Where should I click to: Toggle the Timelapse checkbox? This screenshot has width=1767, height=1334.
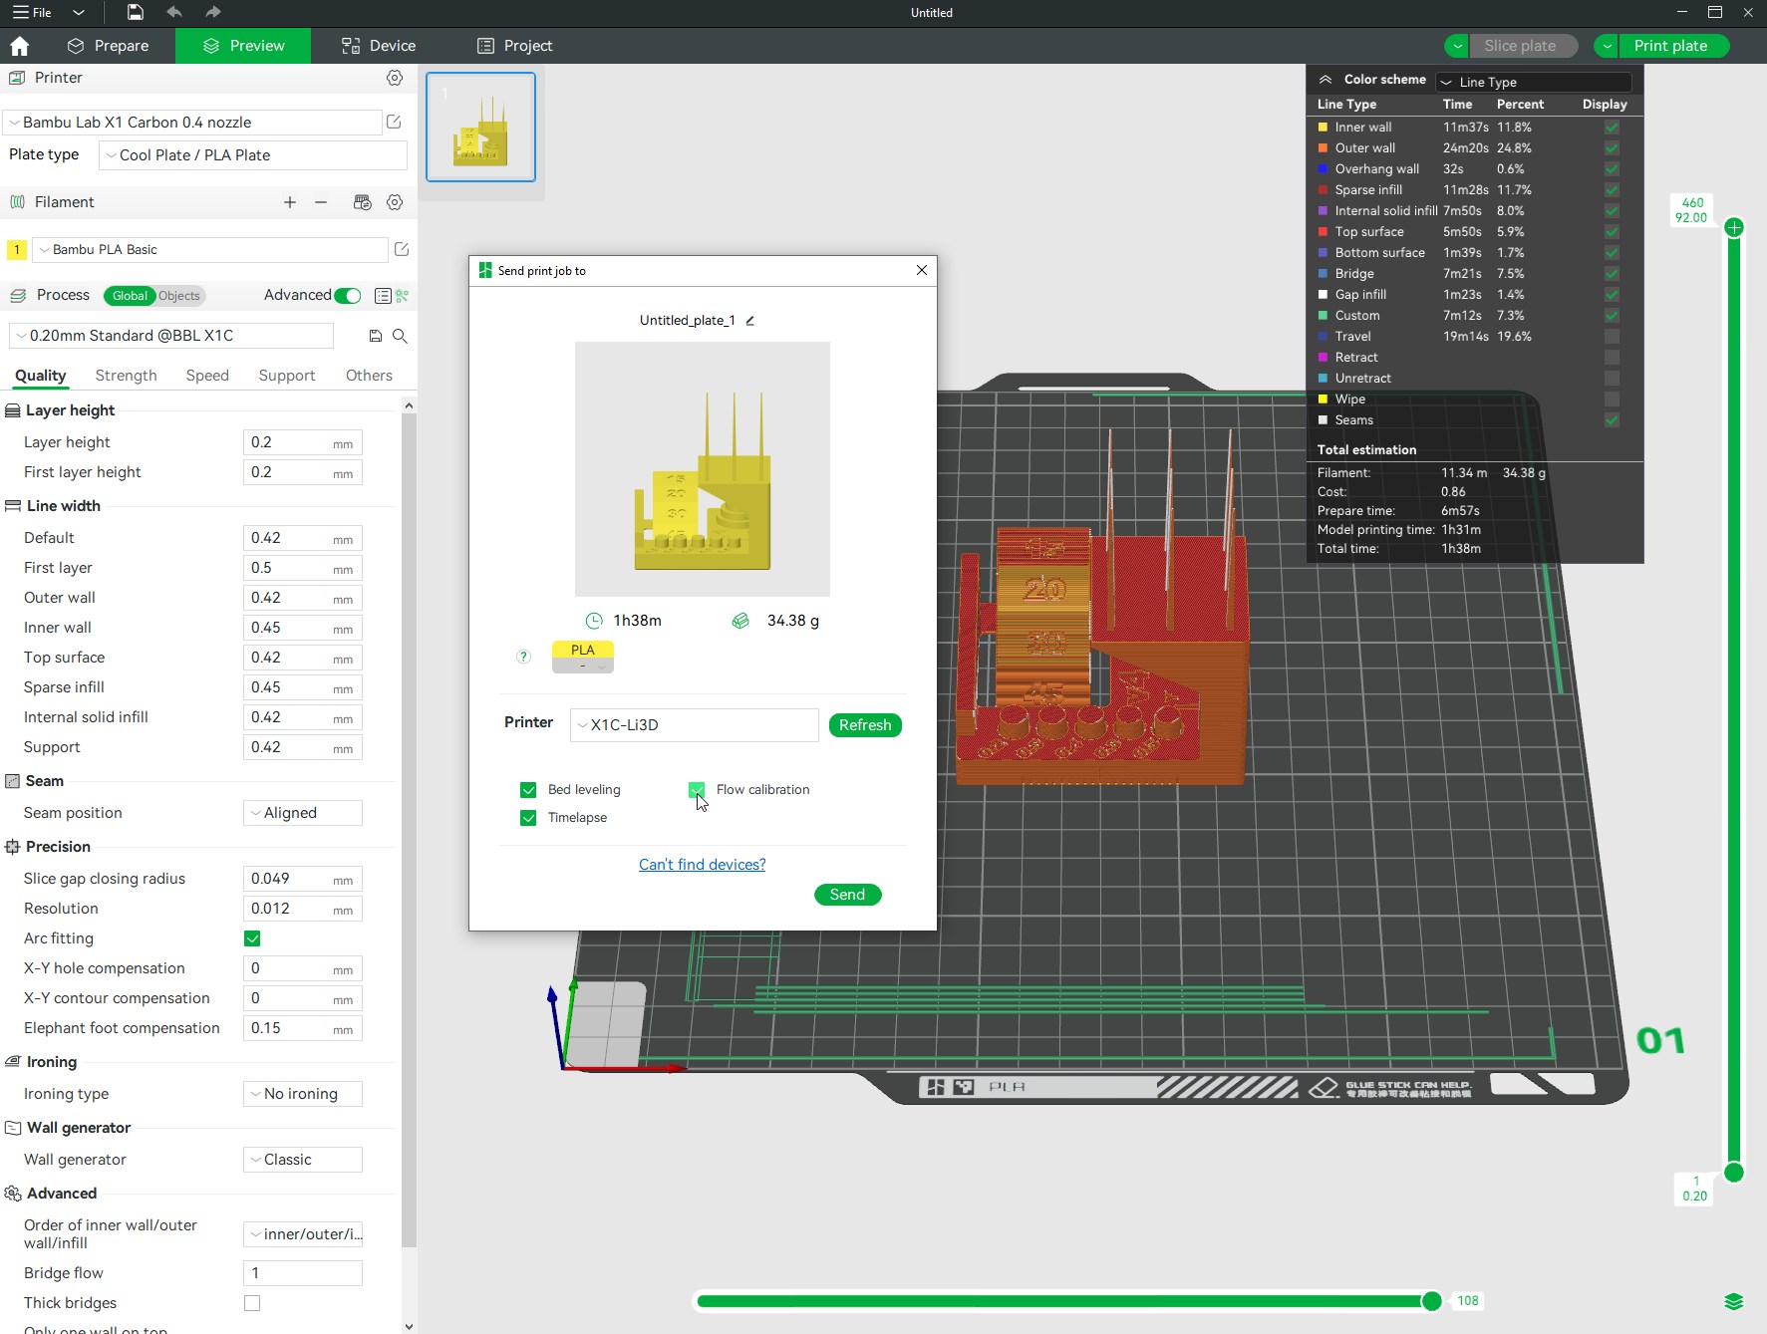pyautogui.click(x=528, y=818)
